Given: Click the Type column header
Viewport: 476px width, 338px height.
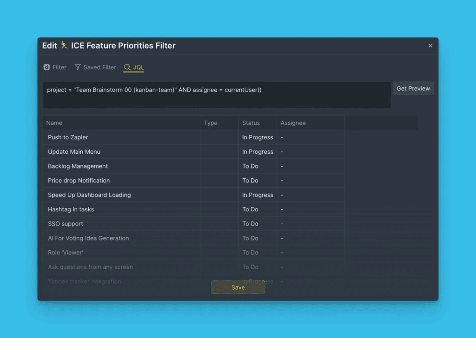Looking at the screenshot, I should point(211,123).
